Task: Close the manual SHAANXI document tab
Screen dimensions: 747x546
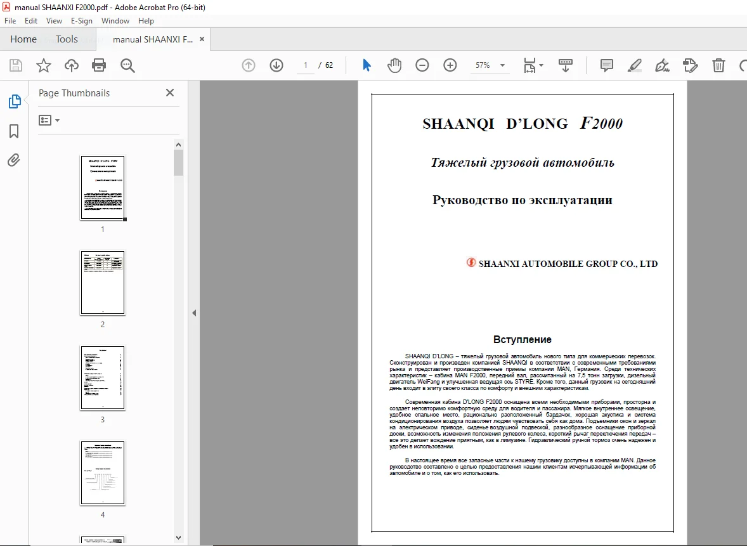Action: pyautogui.click(x=202, y=39)
